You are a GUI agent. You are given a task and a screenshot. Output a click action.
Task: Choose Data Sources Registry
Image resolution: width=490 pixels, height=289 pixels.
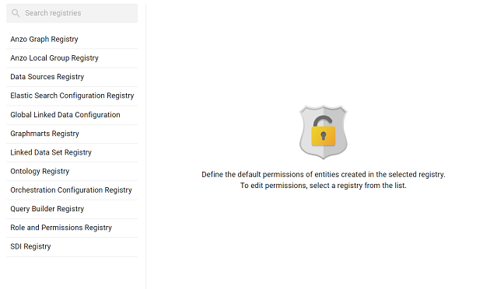(72, 77)
